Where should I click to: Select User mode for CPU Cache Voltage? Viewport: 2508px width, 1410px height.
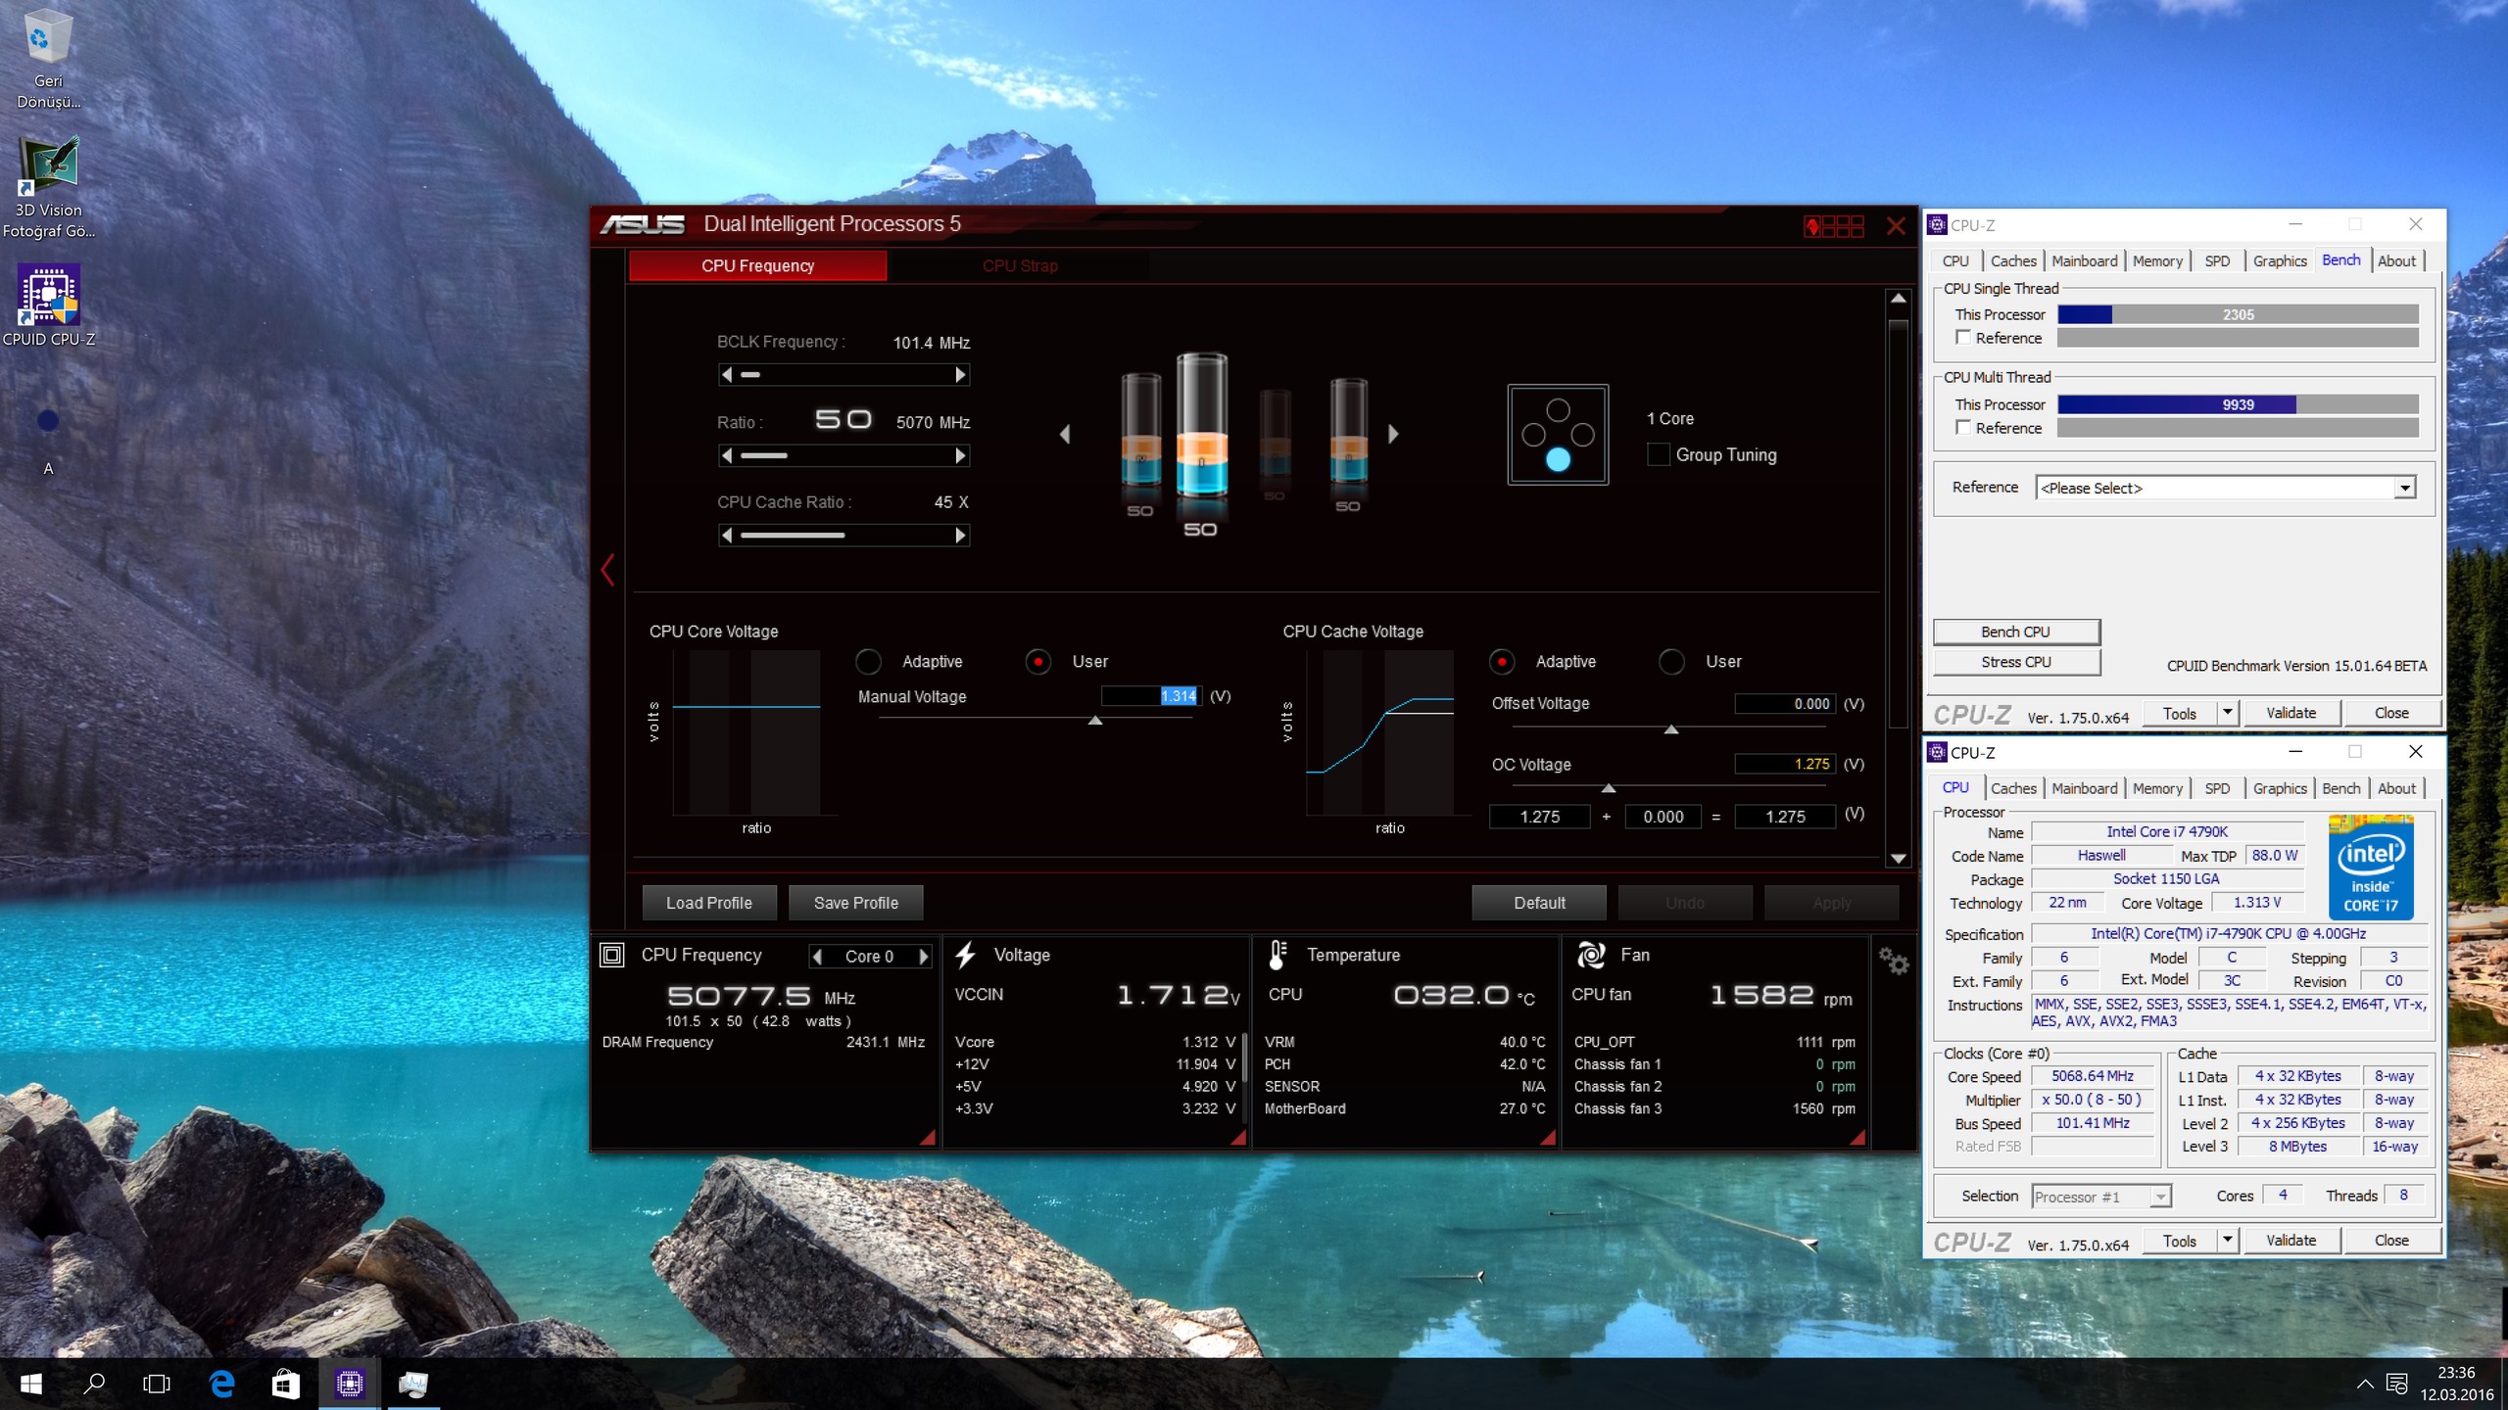1671,662
